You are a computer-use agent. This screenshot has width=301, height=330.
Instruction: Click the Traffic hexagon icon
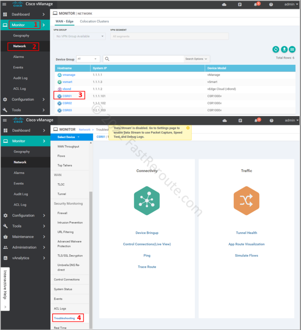pyautogui.click(x=246, y=200)
